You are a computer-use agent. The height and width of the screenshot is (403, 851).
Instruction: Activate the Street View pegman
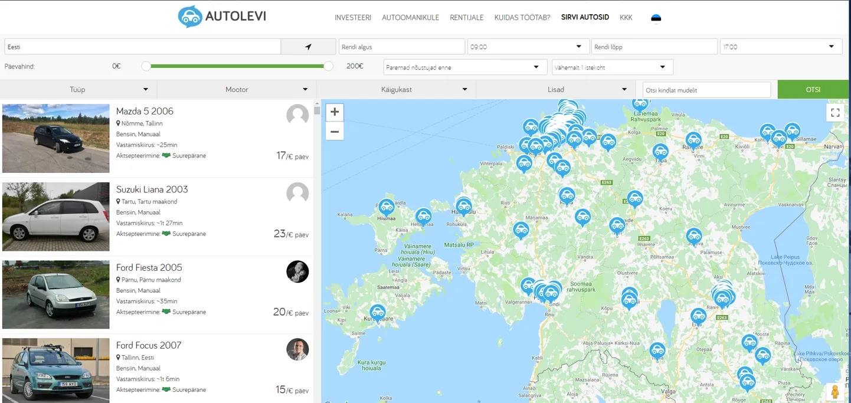835,392
